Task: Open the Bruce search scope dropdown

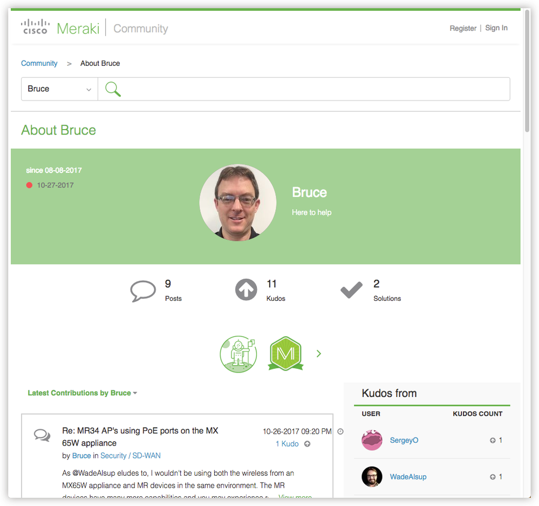Action: (59, 89)
